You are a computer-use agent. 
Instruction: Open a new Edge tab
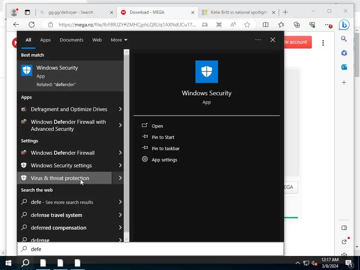pos(285,12)
